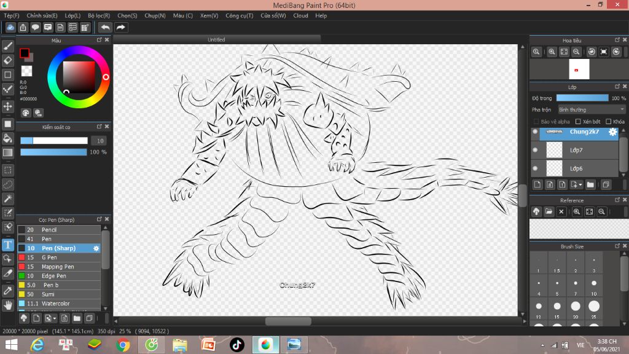Activate the rectangular selection tool
629x354 pixels.
[x=7, y=170]
